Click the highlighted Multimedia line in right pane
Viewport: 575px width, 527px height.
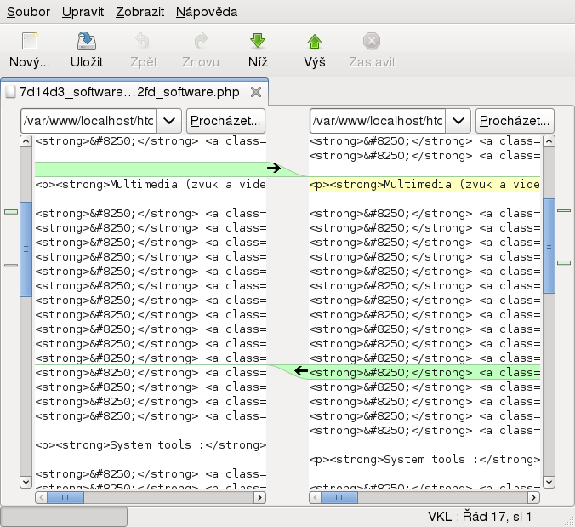click(x=424, y=184)
